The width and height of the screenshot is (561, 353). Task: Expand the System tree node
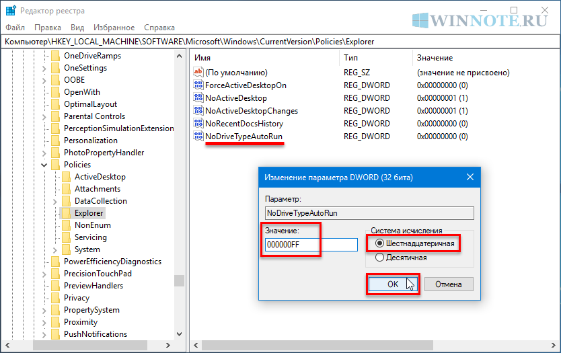(54, 250)
